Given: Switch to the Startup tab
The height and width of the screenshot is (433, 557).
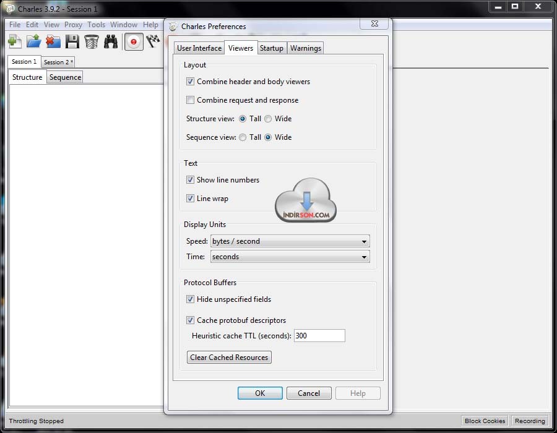Looking at the screenshot, I should tap(272, 48).
